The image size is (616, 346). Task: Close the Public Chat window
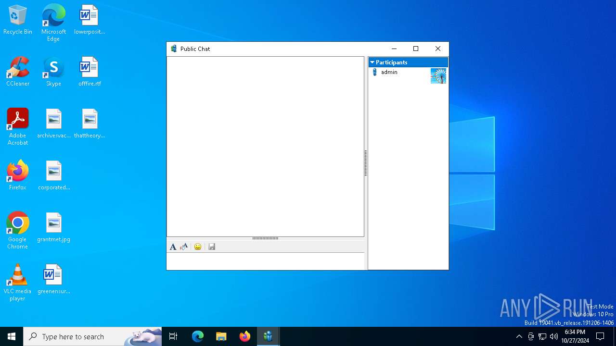tap(438, 49)
